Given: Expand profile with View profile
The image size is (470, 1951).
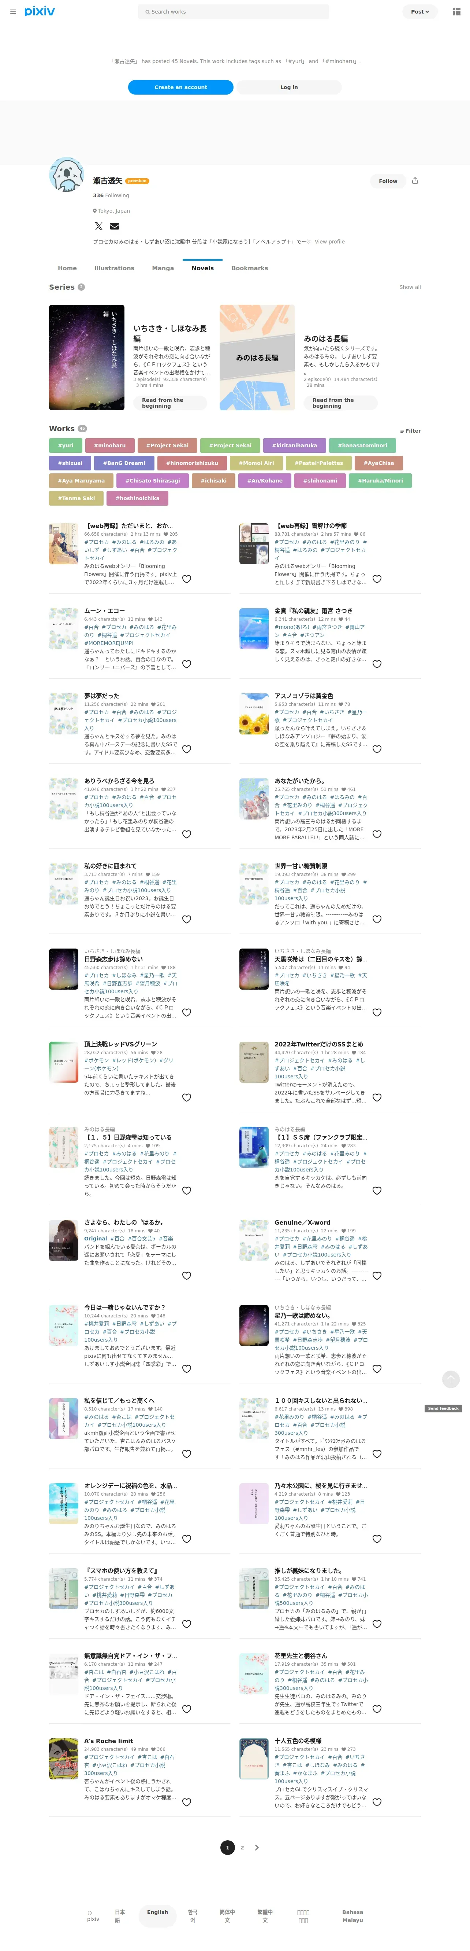Looking at the screenshot, I should 329,242.
